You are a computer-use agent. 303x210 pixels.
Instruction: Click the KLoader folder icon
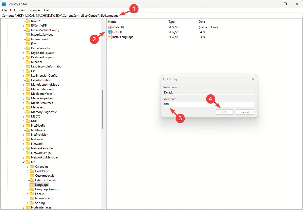tap(28, 62)
